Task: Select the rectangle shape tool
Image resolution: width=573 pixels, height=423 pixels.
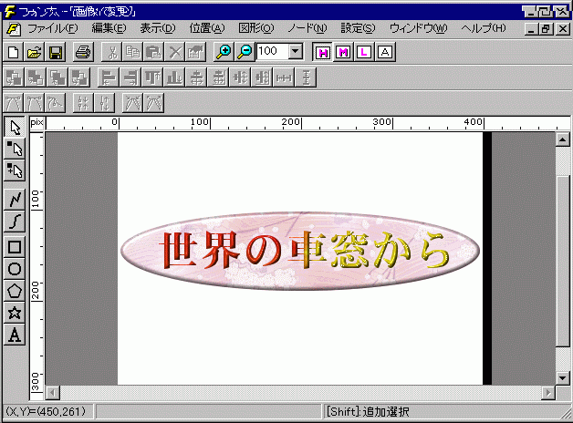Action: 15,246
